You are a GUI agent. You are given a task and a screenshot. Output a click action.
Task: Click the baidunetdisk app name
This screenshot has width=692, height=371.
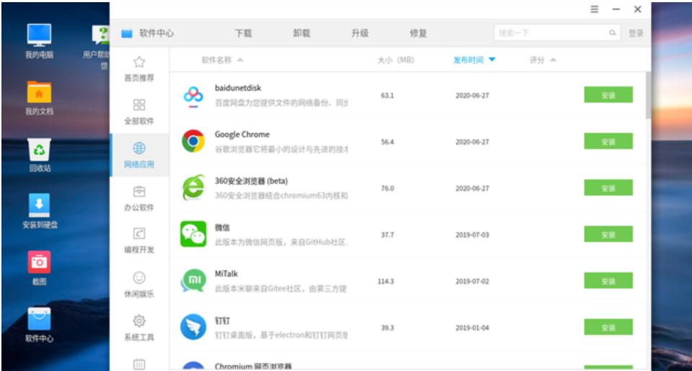point(238,88)
